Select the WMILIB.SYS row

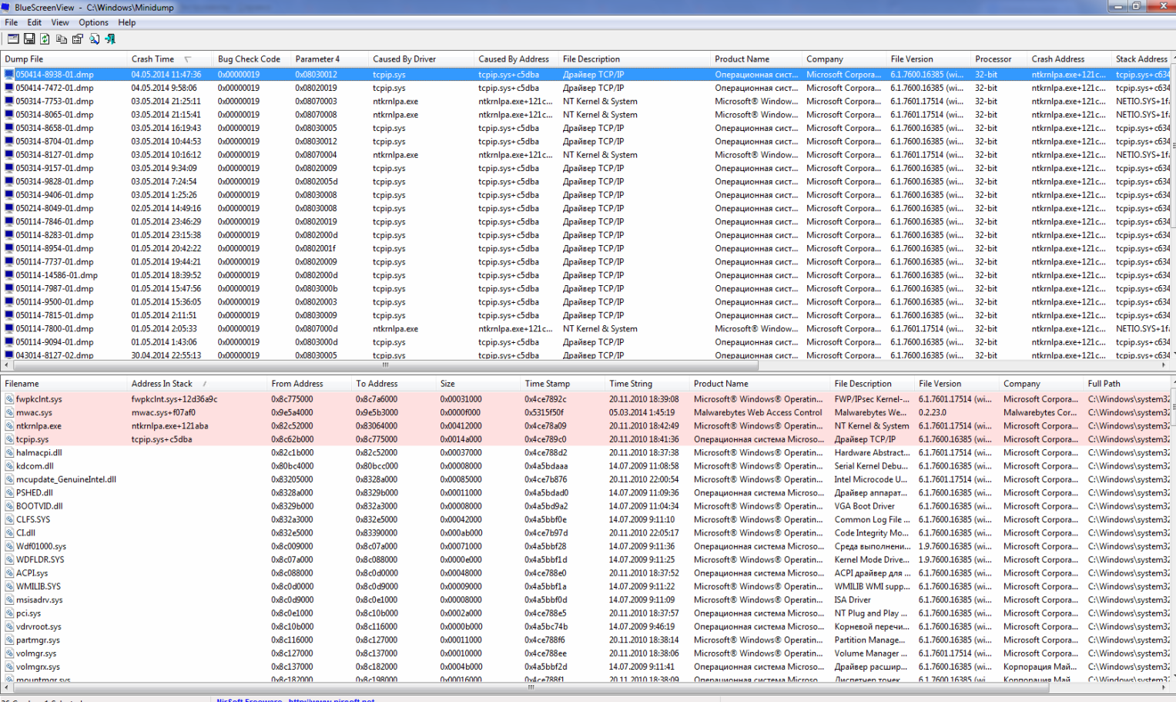(x=585, y=586)
